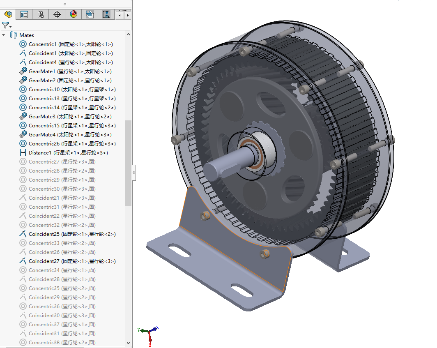Select the suppressed Coincident22 mate row
The image size is (437, 348).
(57, 216)
